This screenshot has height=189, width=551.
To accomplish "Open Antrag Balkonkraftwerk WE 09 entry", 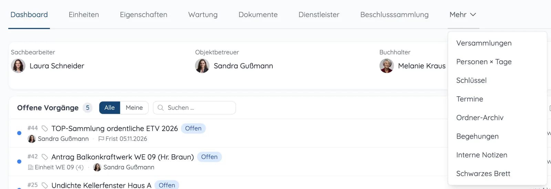I will [123, 157].
